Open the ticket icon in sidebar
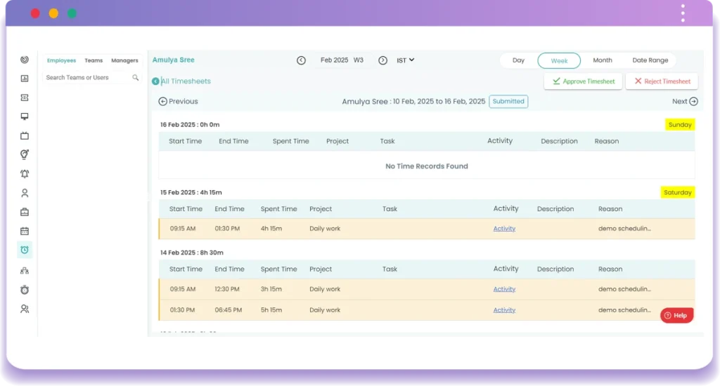 25,98
